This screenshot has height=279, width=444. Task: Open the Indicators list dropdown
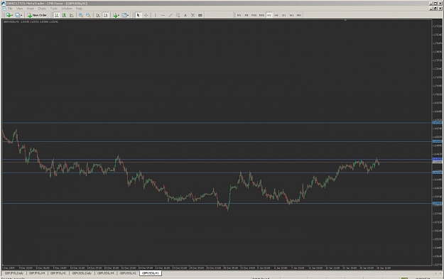[116, 16]
